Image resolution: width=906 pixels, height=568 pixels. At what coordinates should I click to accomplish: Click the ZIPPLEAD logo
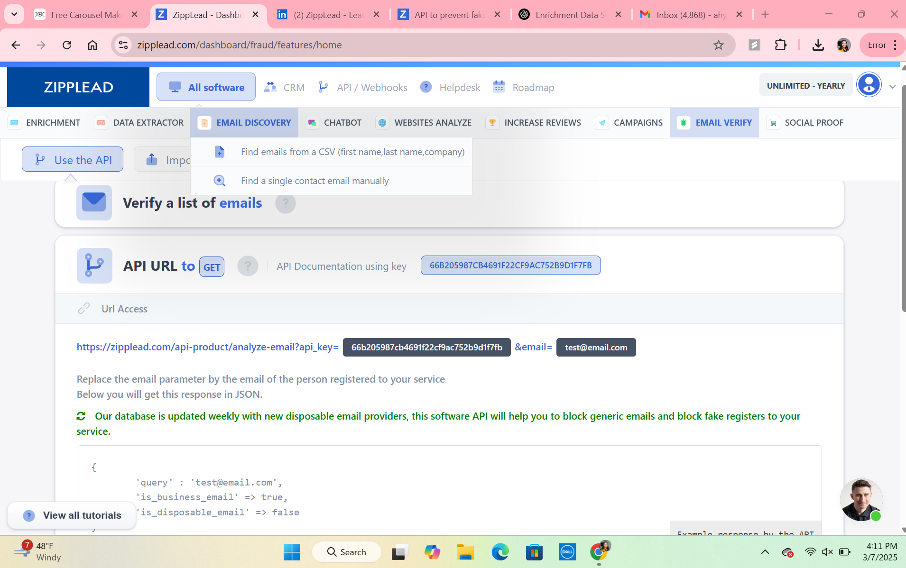[x=78, y=87]
